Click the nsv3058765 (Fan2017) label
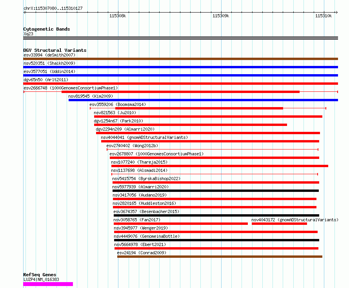Viewport: 349px width, 288px height. (x=137, y=220)
